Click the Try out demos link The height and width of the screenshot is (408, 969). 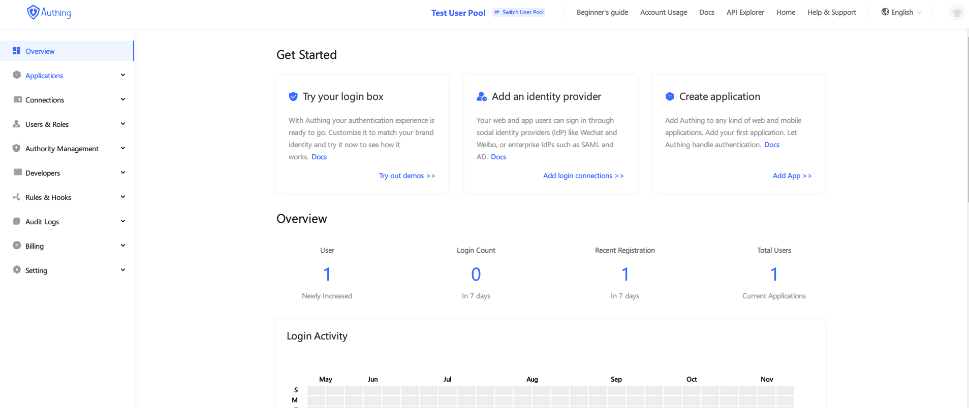click(407, 176)
